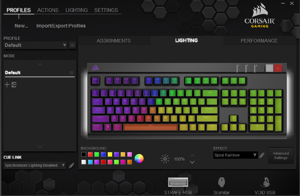Screen dimensions: 300x196
Task: Select the VOID USB headset device
Action: [265, 186]
